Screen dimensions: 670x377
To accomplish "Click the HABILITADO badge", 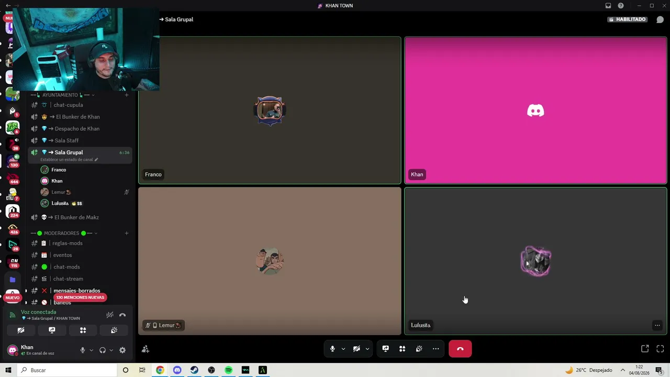I will point(627,19).
